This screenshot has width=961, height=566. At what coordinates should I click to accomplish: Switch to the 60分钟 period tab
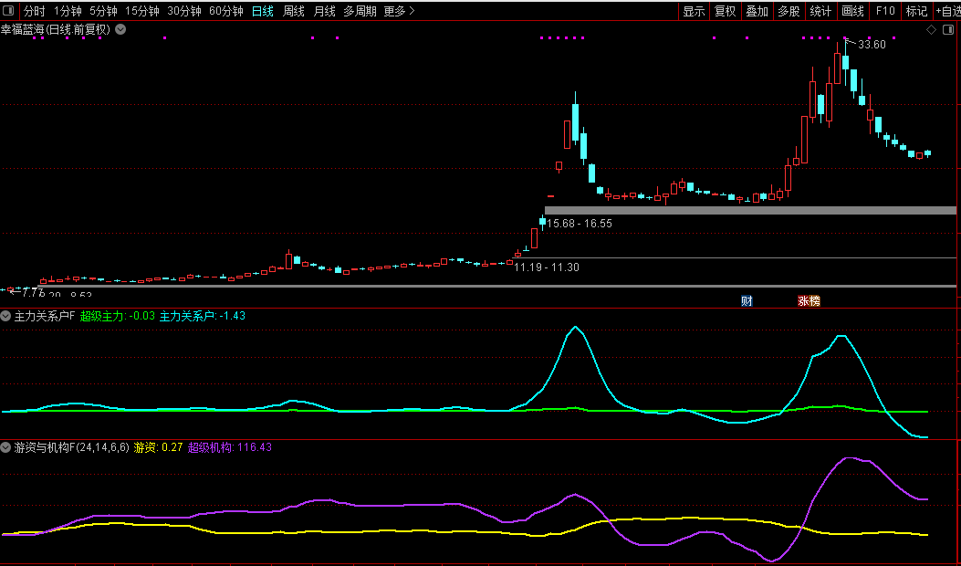225,11
